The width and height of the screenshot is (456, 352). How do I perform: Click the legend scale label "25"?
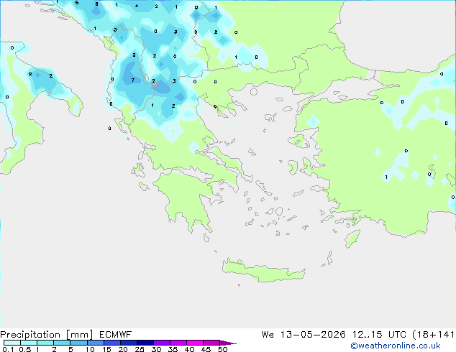(x=140, y=349)
